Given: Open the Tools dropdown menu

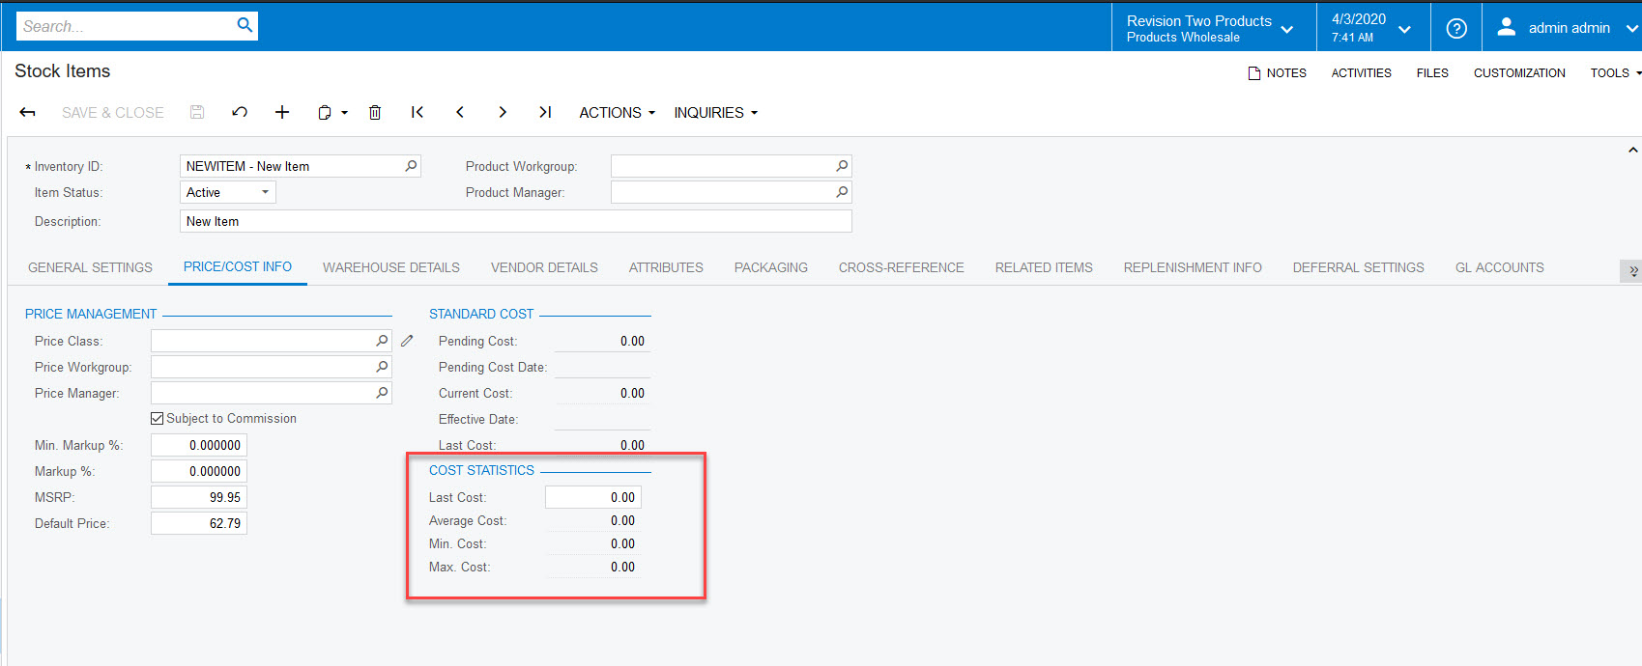Looking at the screenshot, I should [1615, 72].
